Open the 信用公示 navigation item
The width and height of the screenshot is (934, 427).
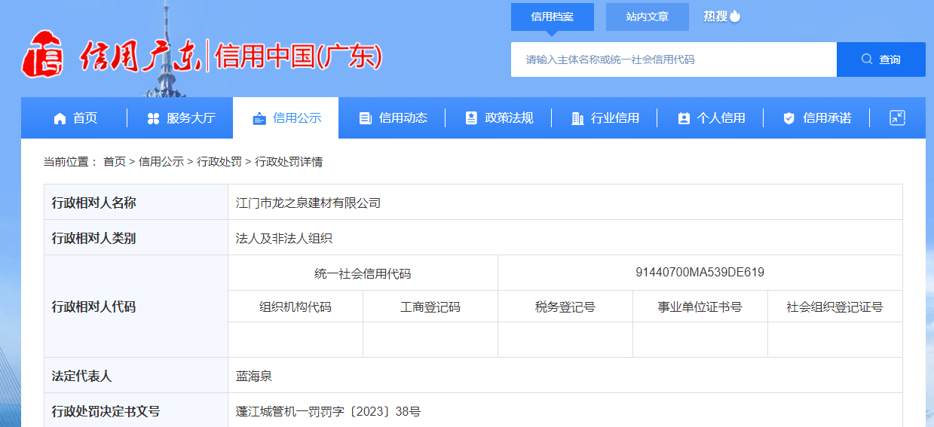[286, 118]
